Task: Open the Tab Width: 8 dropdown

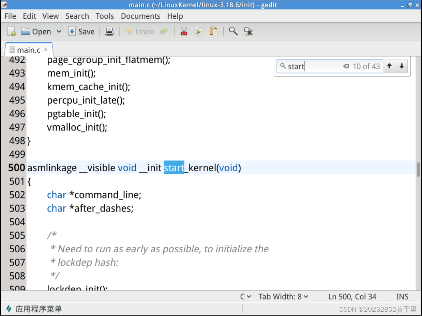Action: pos(283,297)
